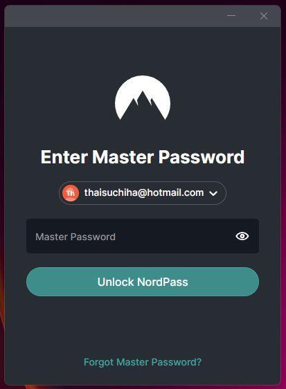
Task: Click the word NordPass on teal button
Action: click(x=162, y=282)
